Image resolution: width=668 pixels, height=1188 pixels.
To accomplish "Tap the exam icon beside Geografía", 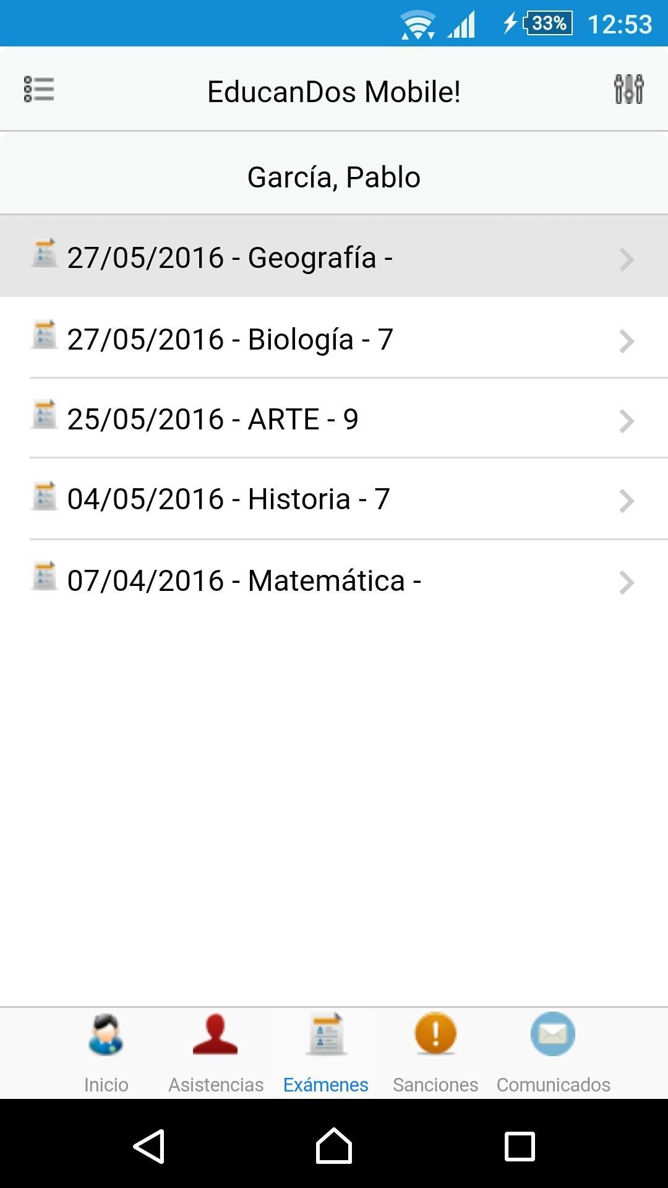I will (45, 253).
